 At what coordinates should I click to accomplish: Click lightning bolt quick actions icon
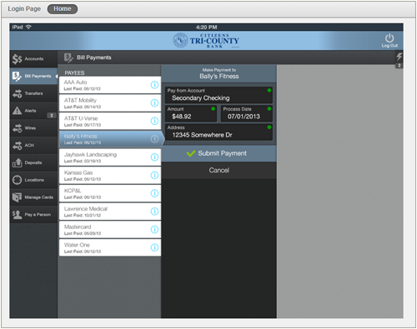(x=399, y=57)
